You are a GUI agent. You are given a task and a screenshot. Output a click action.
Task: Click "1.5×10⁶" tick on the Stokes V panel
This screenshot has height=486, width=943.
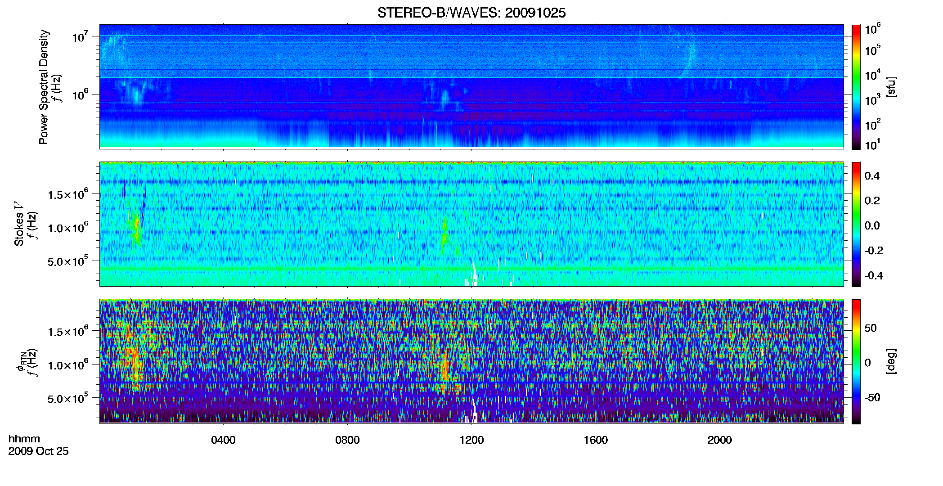tap(68, 194)
